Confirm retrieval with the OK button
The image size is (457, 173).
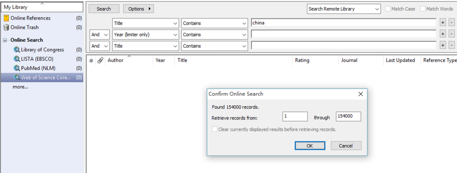310,146
